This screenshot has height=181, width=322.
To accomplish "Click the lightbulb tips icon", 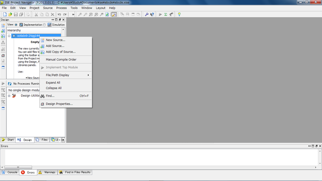I will click(179, 14).
